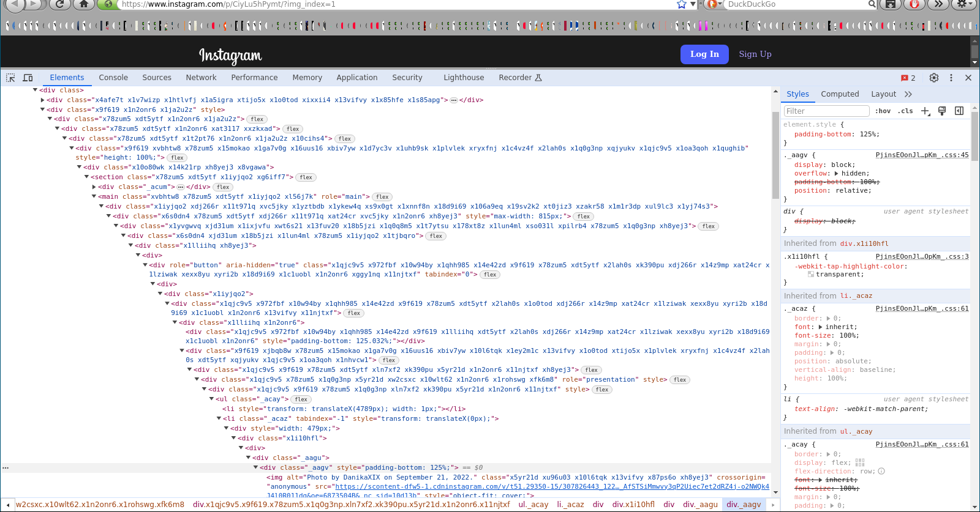Expand font shorthand in _acaz rule
Image resolution: width=980 pixels, height=512 pixels.
click(x=821, y=327)
